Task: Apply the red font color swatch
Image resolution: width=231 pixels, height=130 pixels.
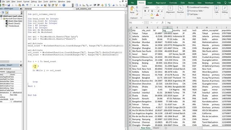Action: click(x=157, y=14)
